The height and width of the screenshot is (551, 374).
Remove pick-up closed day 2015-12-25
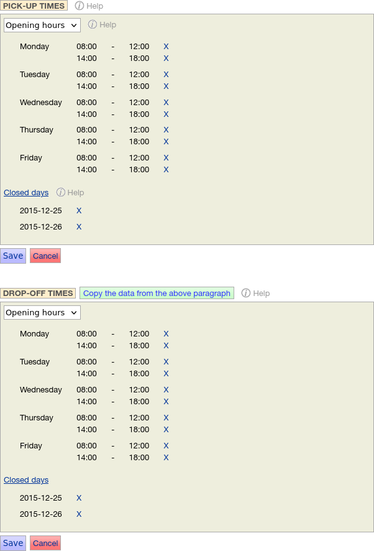click(x=79, y=211)
